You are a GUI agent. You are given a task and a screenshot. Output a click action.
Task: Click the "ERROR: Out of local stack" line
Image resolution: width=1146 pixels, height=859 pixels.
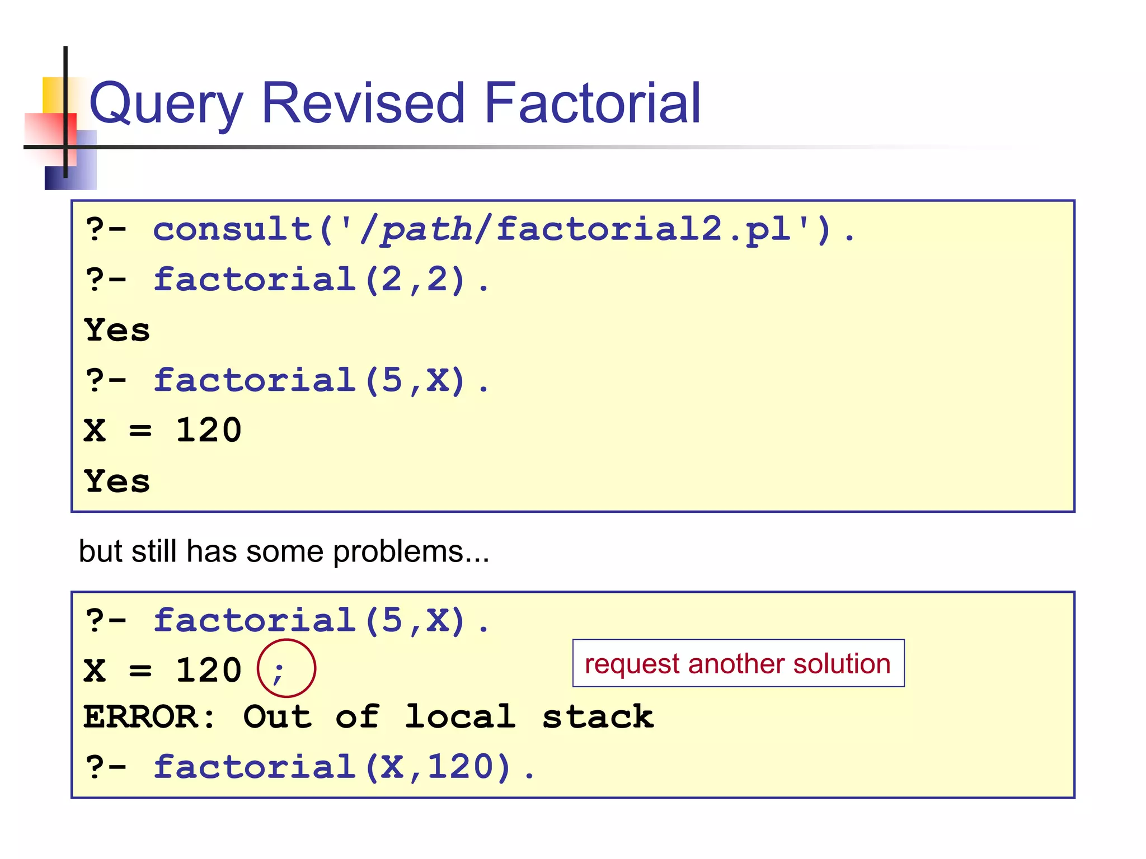369,716
